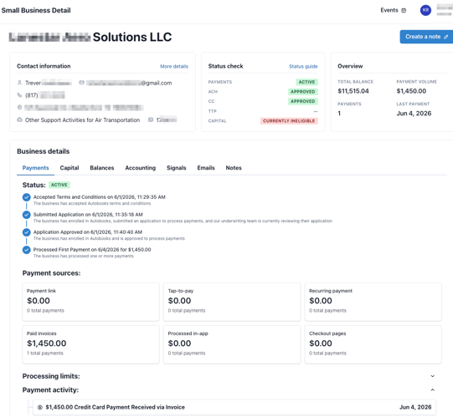
Task: Click the phone icon beside (817)
Action: click(19, 95)
